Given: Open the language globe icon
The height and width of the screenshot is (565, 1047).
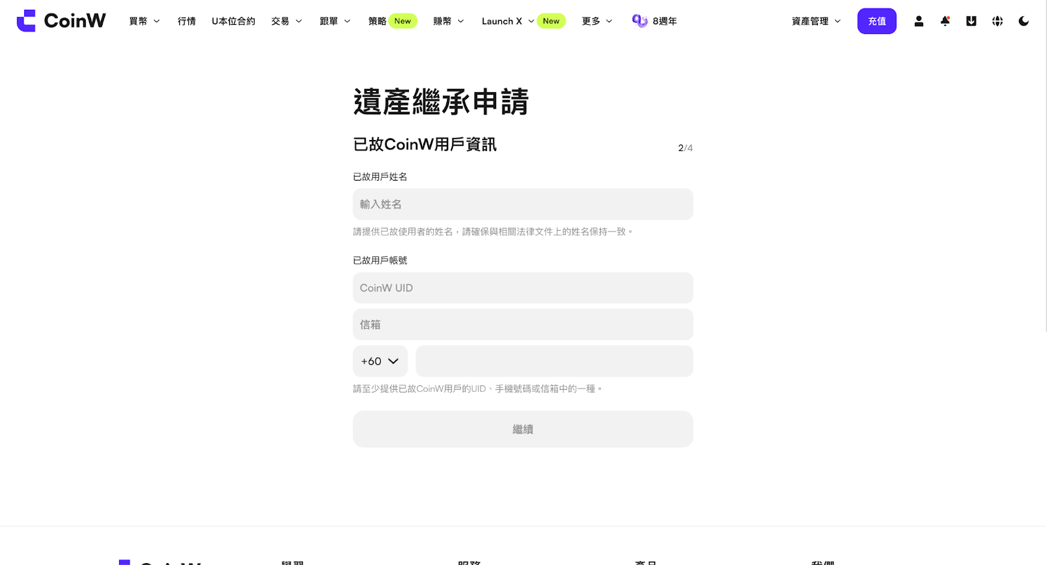Looking at the screenshot, I should pos(997,21).
